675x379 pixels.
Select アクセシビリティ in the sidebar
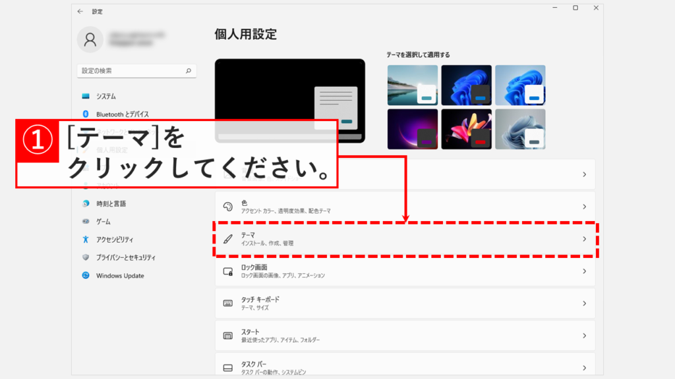point(115,240)
